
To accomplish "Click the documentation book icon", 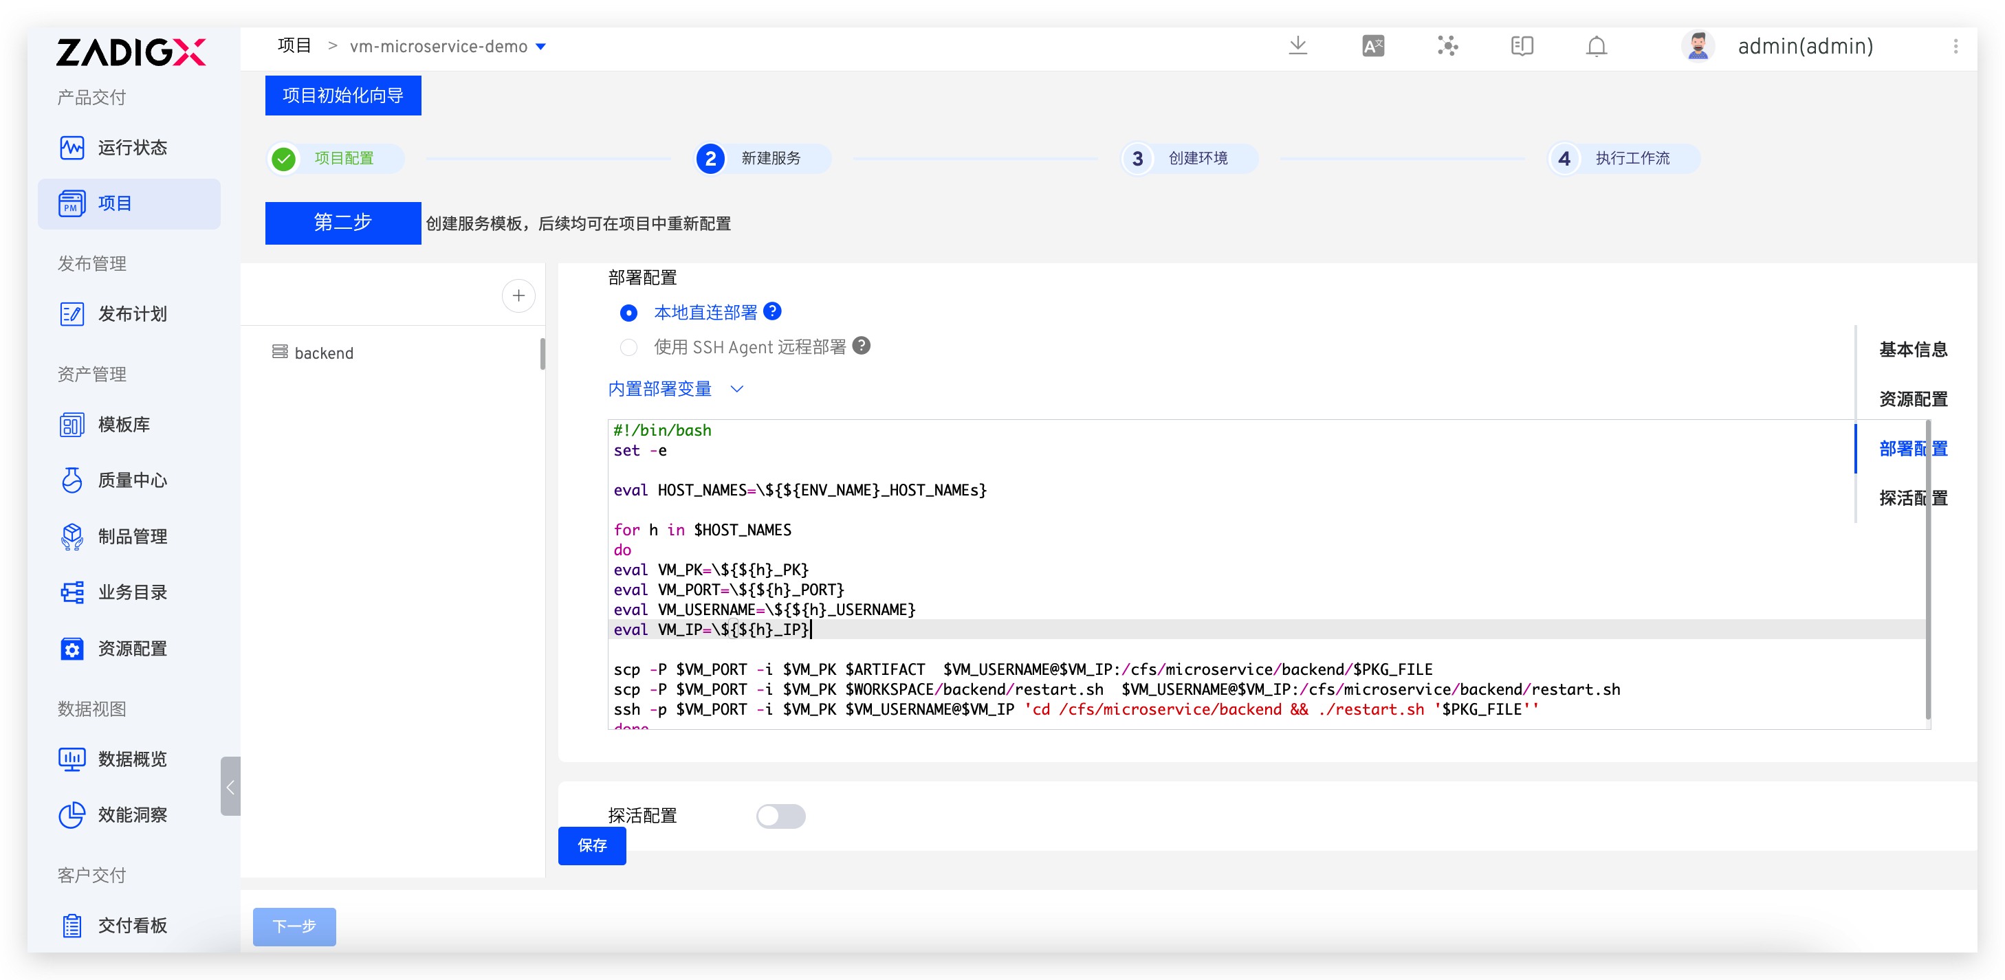I will 1522,46.
